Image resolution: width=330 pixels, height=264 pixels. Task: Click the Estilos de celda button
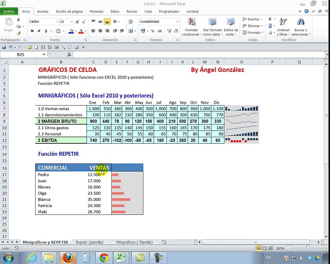pos(231,27)
